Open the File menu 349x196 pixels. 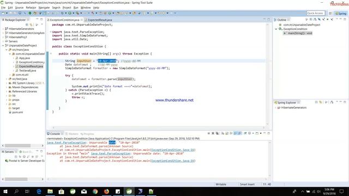(x=3, y=8)
